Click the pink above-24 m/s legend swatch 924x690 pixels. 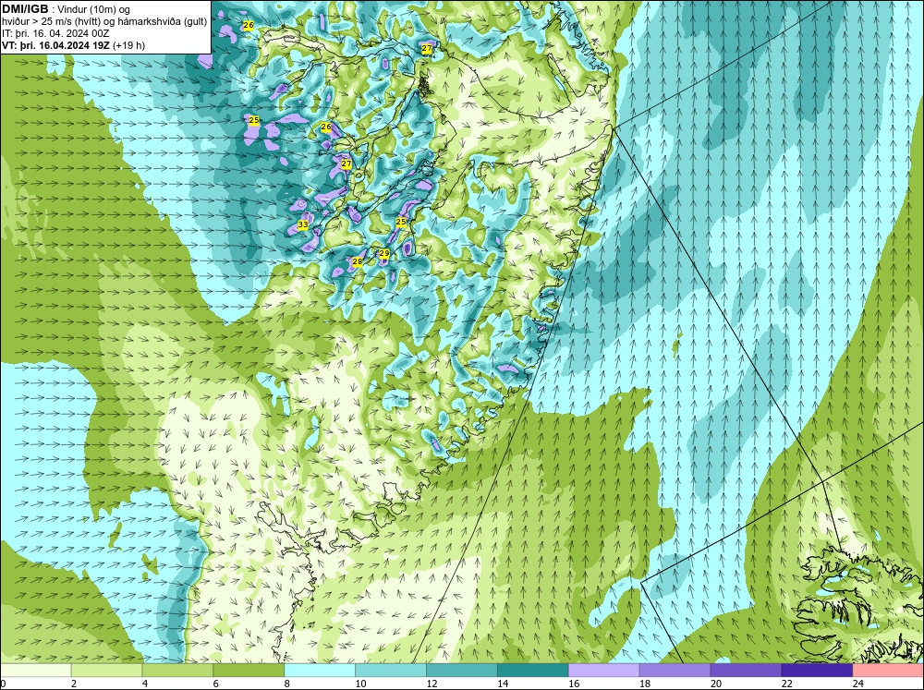click(888, 671)
